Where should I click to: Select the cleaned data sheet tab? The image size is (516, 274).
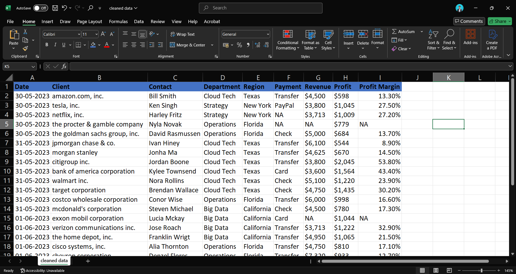click(54, 261)
